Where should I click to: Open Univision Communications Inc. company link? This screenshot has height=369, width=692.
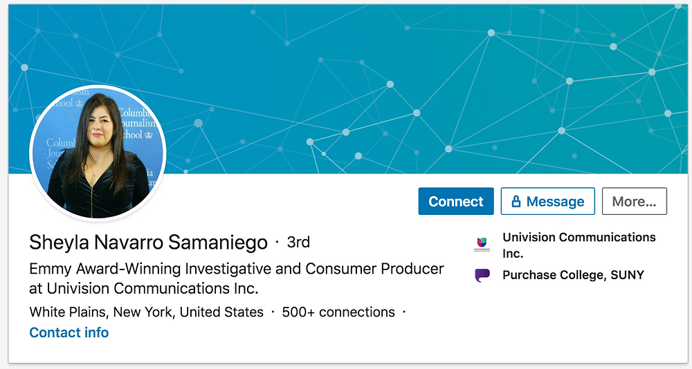[x=579, y=245]
